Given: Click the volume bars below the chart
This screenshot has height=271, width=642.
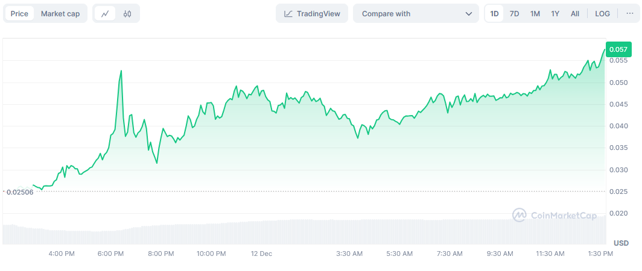Looking at the screenshot, I should (x=302, y=232).
